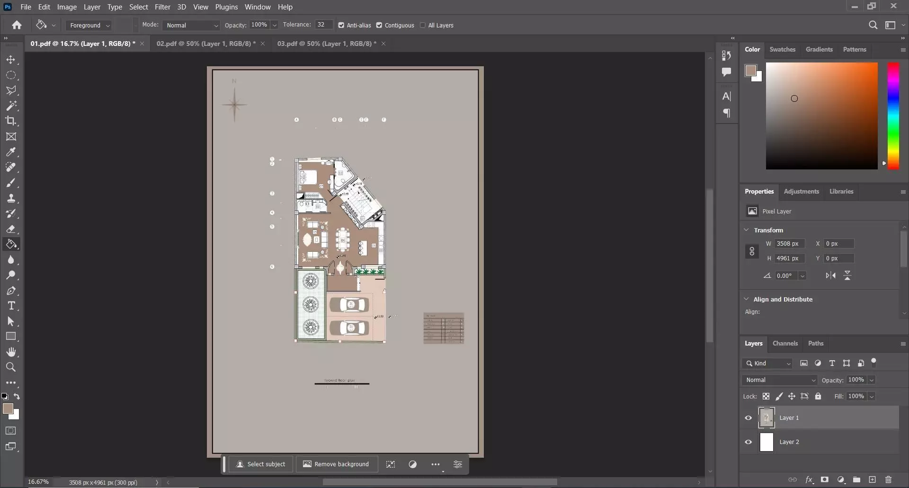The width and height of the screenshot is (909, 488).
Task: Switch to the 02.pdf document tab
Action: pos(206,44)
